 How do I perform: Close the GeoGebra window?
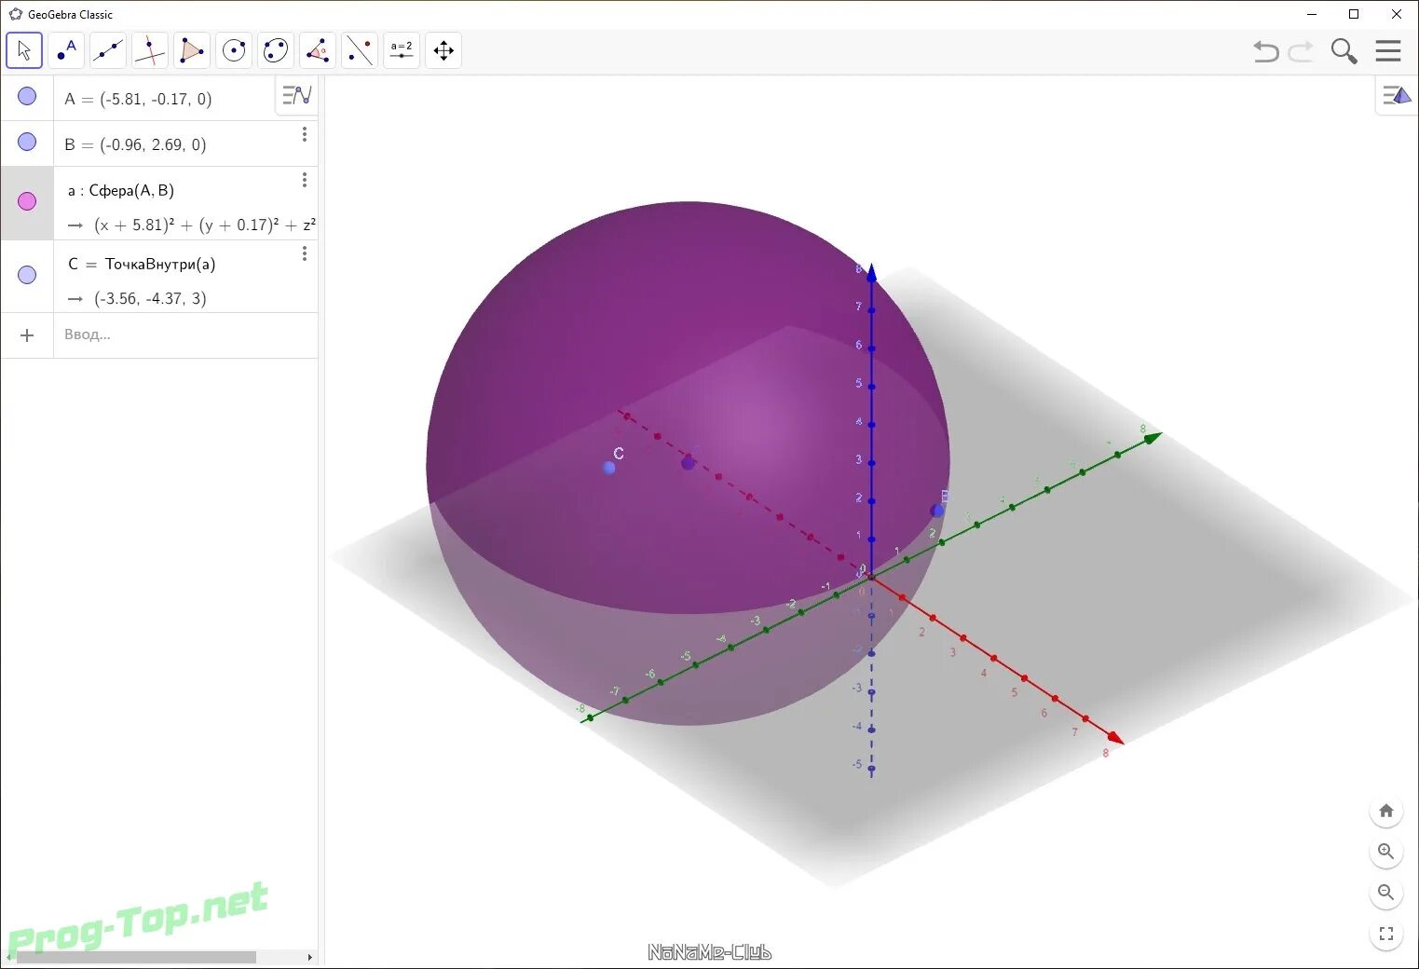point(1397,14)
